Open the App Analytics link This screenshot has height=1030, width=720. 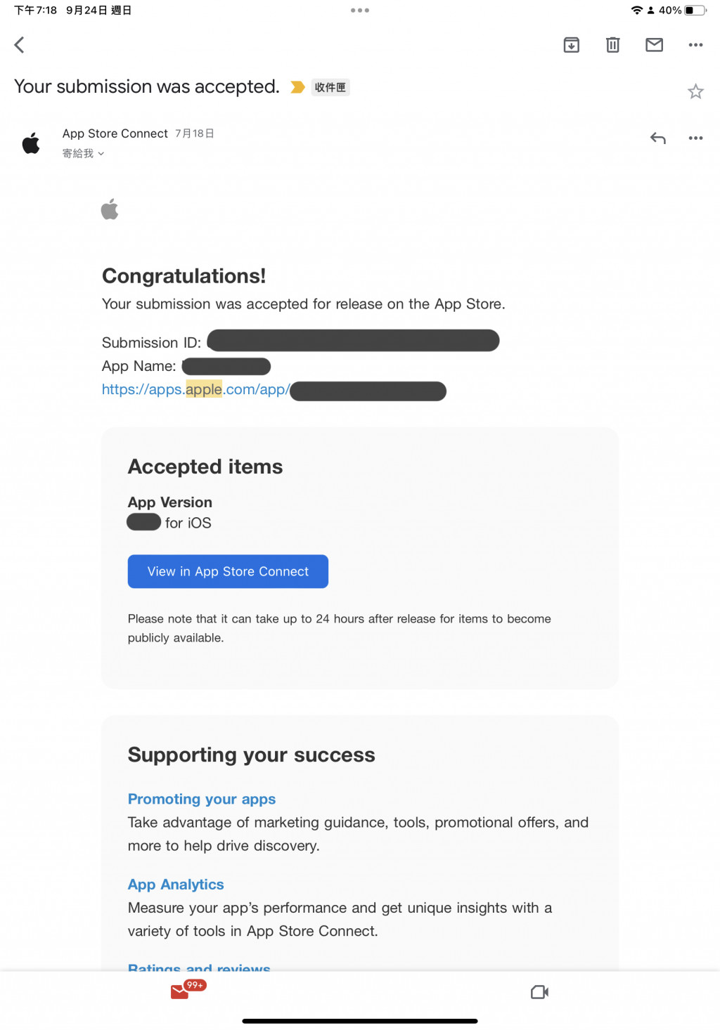point(176,885)
